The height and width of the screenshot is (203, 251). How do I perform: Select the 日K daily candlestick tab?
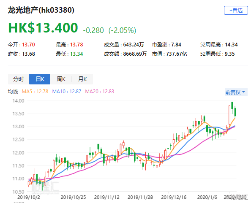40,79
